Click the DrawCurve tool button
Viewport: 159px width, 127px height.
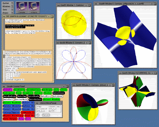point(19,90)
